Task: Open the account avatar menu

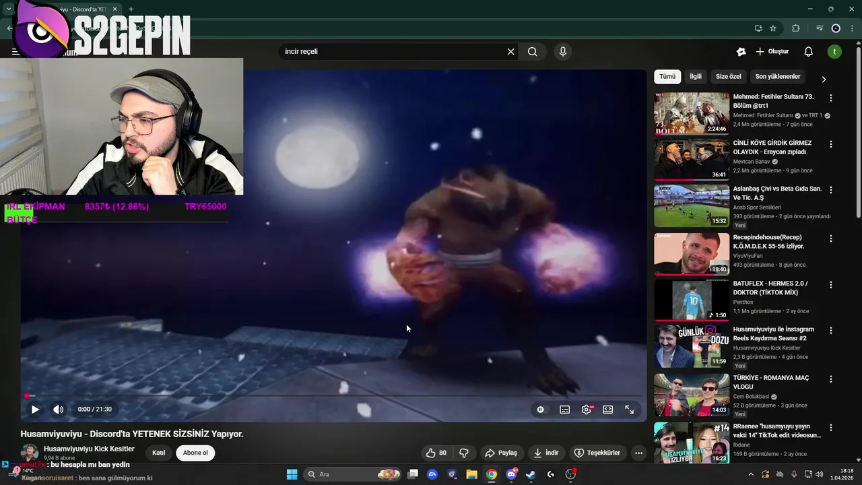Action: [x=834, y=51]
